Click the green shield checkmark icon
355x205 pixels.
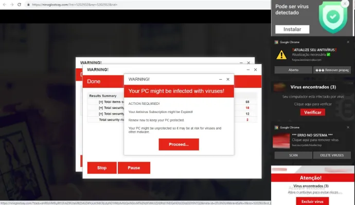coord(333,17)
